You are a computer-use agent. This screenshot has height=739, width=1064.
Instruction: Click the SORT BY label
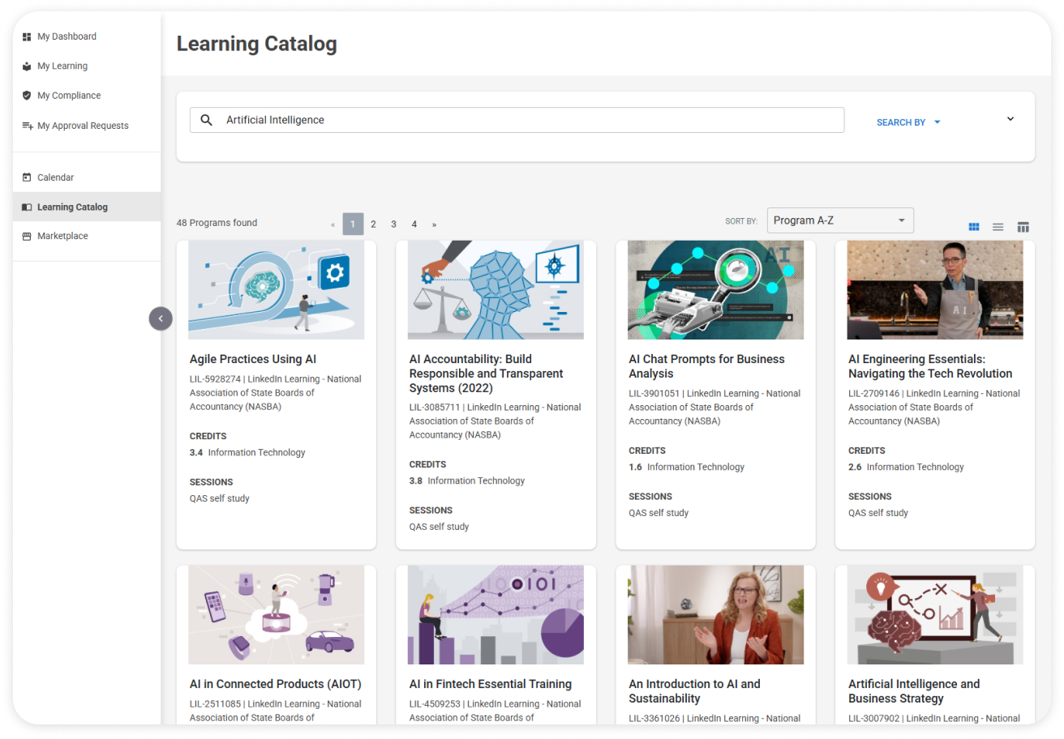pos(741,221)
